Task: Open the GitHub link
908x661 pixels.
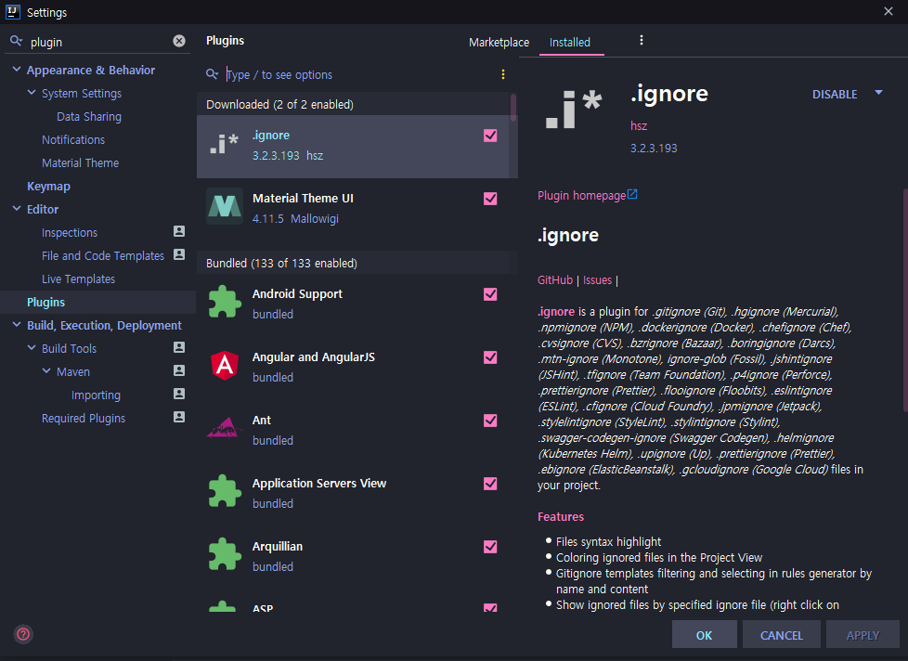Action: coord(555,280)
